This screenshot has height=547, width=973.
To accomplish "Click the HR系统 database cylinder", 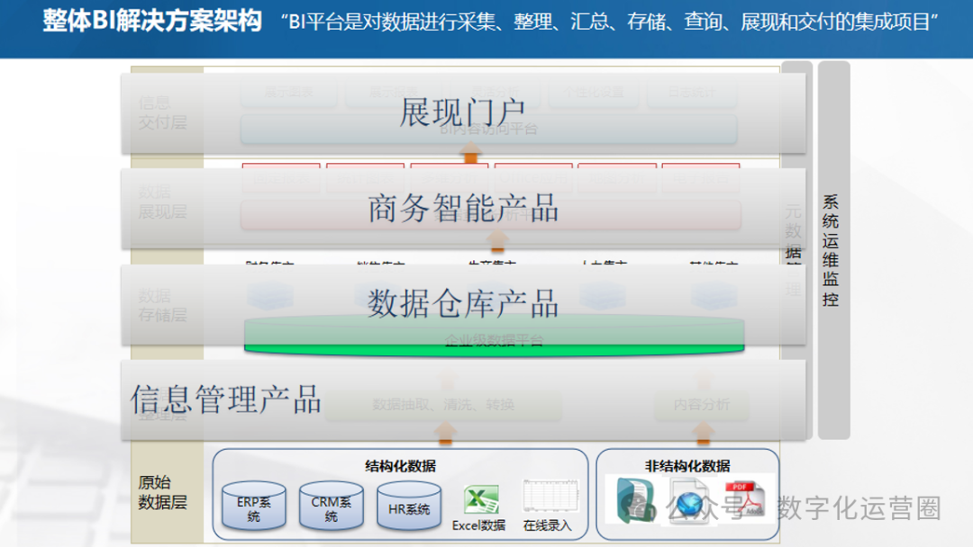I will pyautogui.click(x=409, y=506).
